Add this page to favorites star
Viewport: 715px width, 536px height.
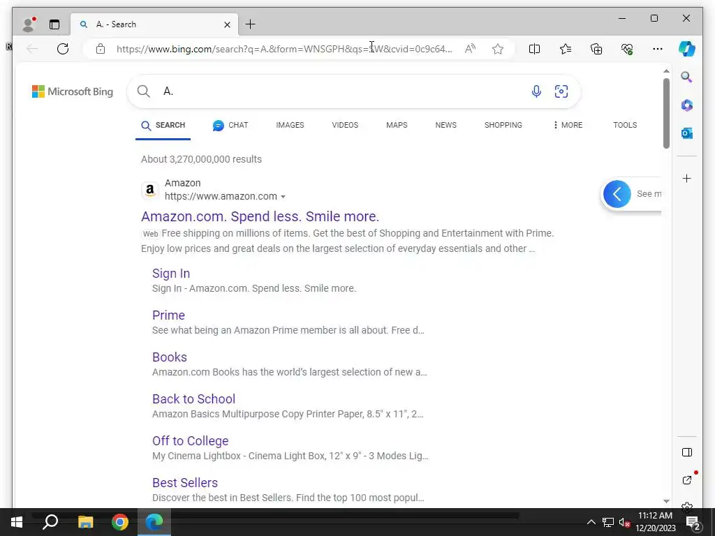point(497,49)
